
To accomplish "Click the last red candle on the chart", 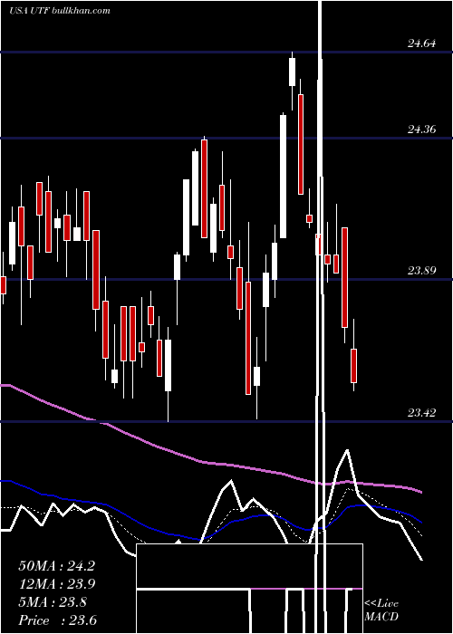I will click(354, 366).
